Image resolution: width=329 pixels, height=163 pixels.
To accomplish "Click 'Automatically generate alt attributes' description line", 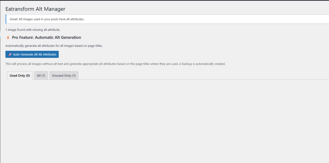I will [54, 45].
